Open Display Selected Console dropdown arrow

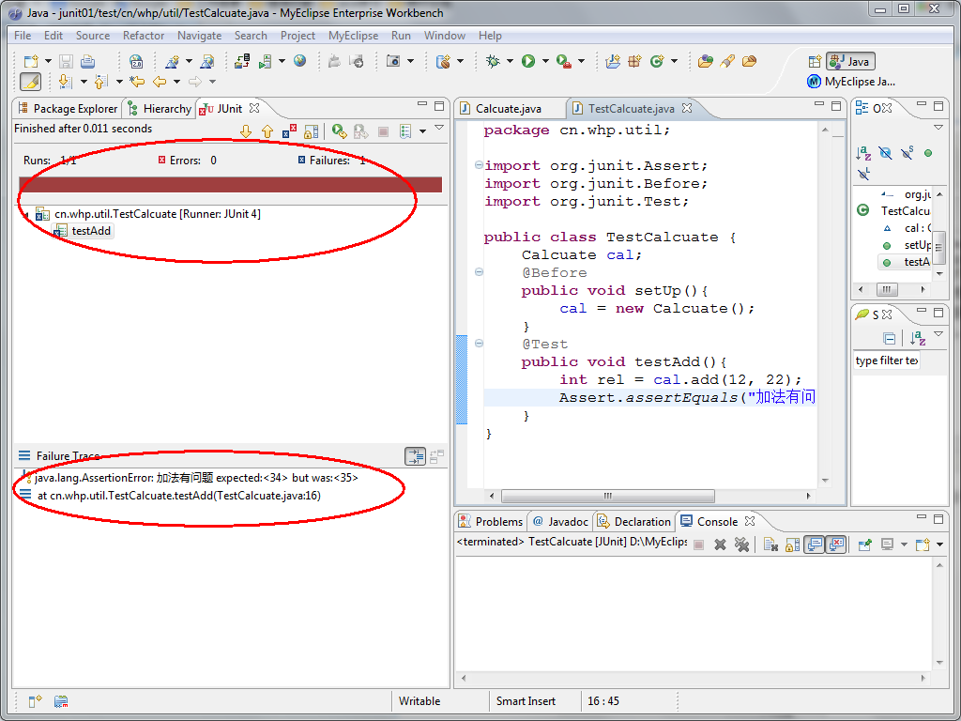[x=904, y=545]
